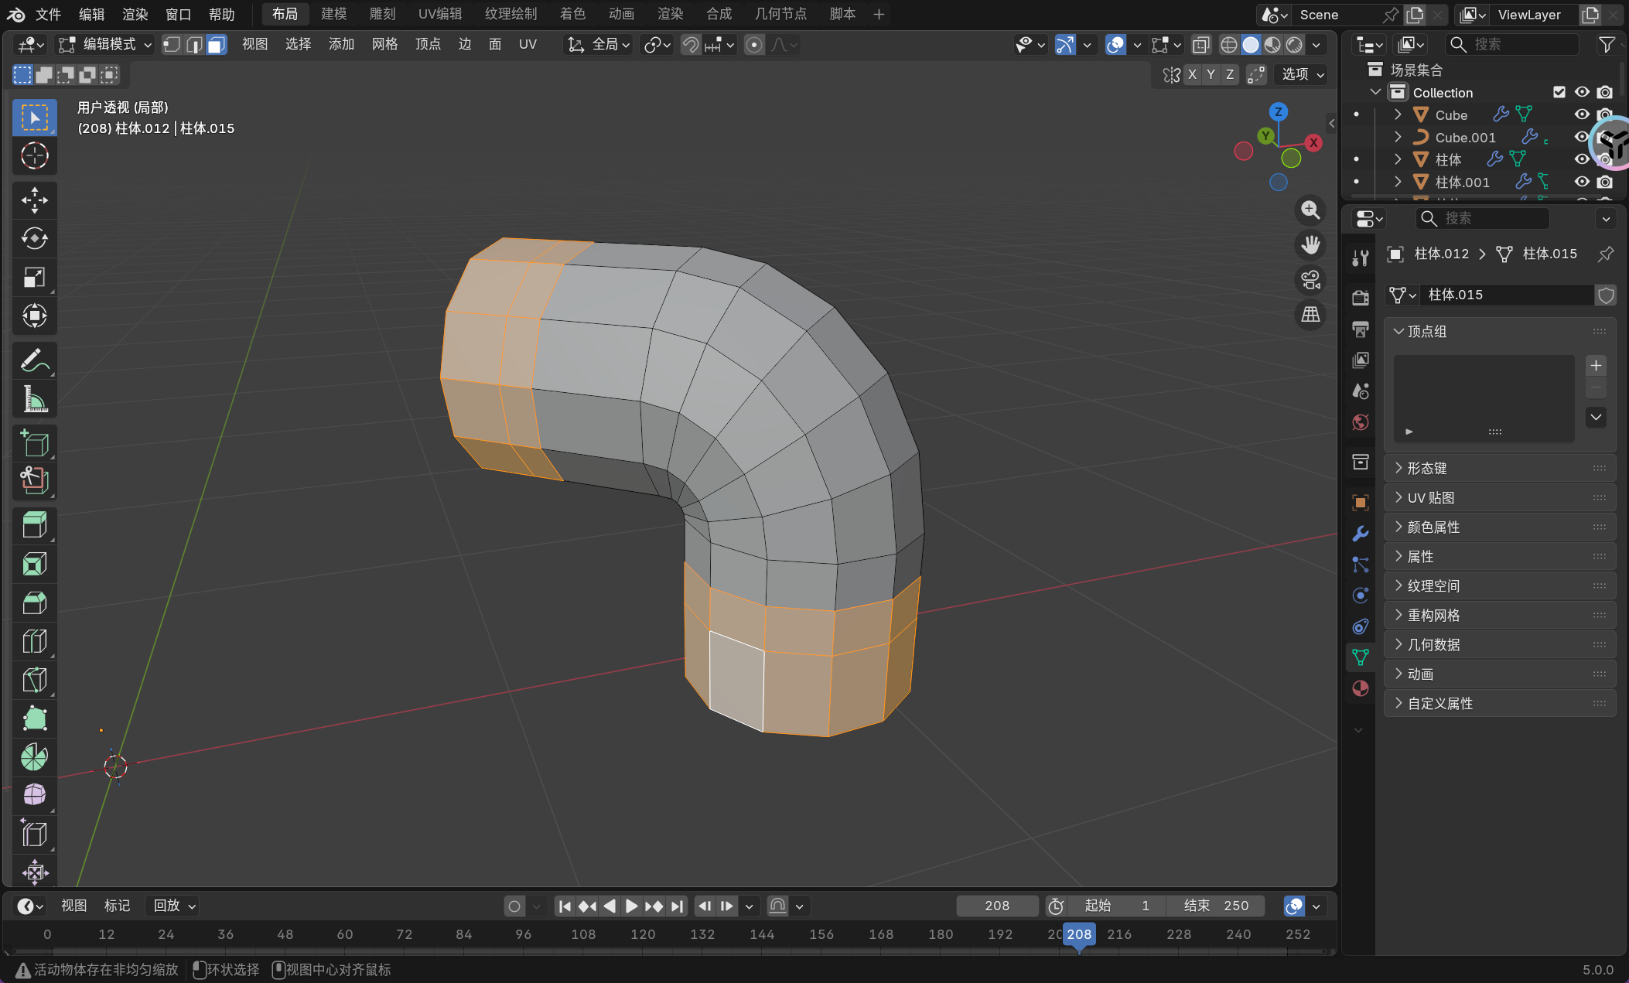
Task: Open the 编辑模式 mode dropdown
Action: [x=108, y=45]
